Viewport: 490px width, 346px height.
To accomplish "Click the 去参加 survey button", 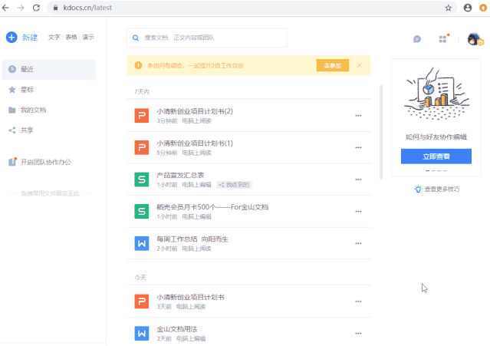I will [333, 66].
